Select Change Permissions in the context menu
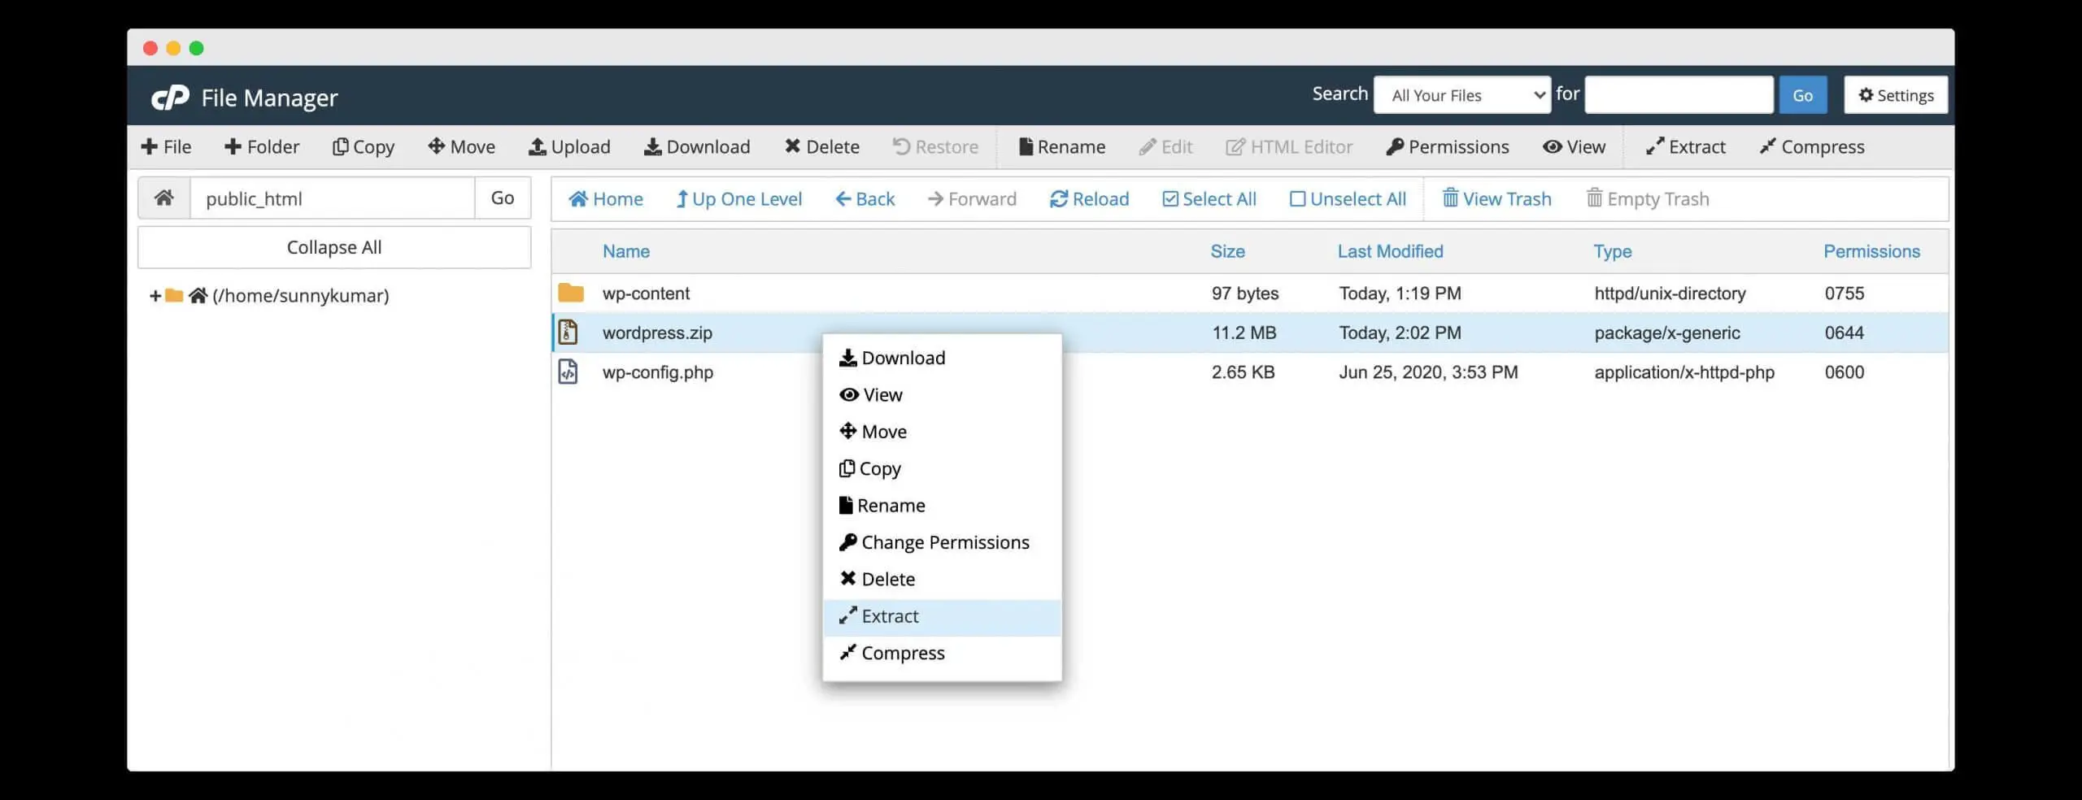The height and width of the screenshot is (800, 2082). [x=944, y=541]
